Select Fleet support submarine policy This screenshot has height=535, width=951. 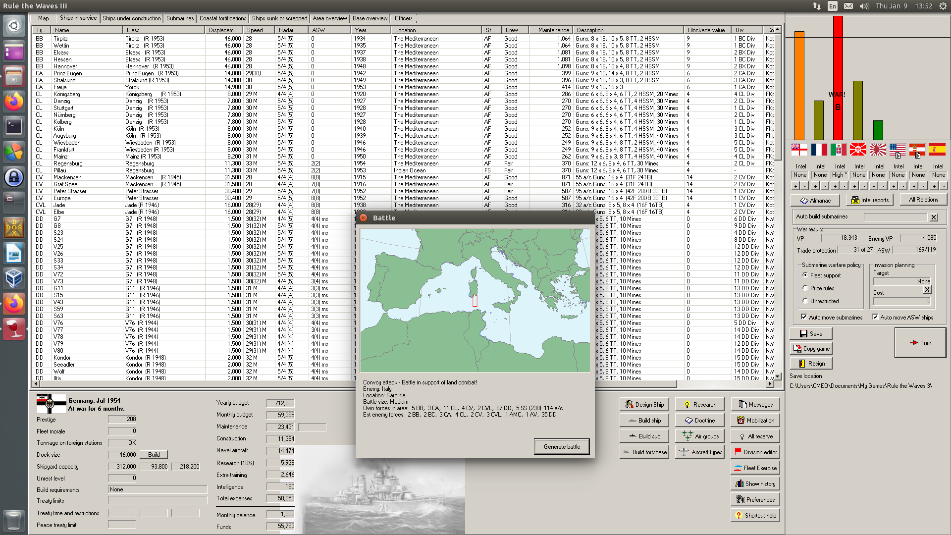805,275
